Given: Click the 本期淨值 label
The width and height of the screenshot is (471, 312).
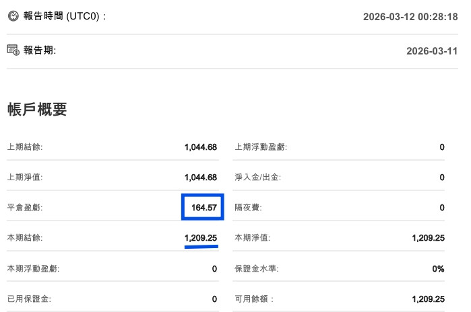Looking at the screenshot, I should (x=252, y=238).
